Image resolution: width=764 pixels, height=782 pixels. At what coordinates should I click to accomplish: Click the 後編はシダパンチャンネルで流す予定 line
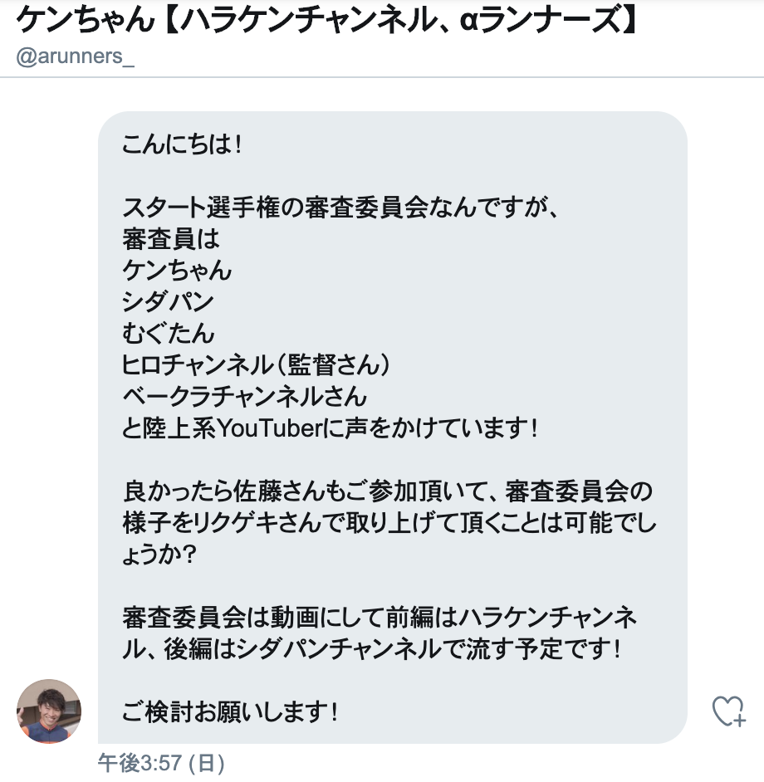[372, 649]
